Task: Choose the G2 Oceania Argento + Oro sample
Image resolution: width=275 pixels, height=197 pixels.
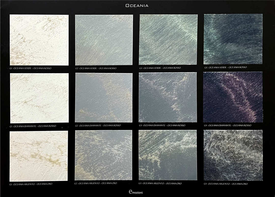Action: (103, 155)
